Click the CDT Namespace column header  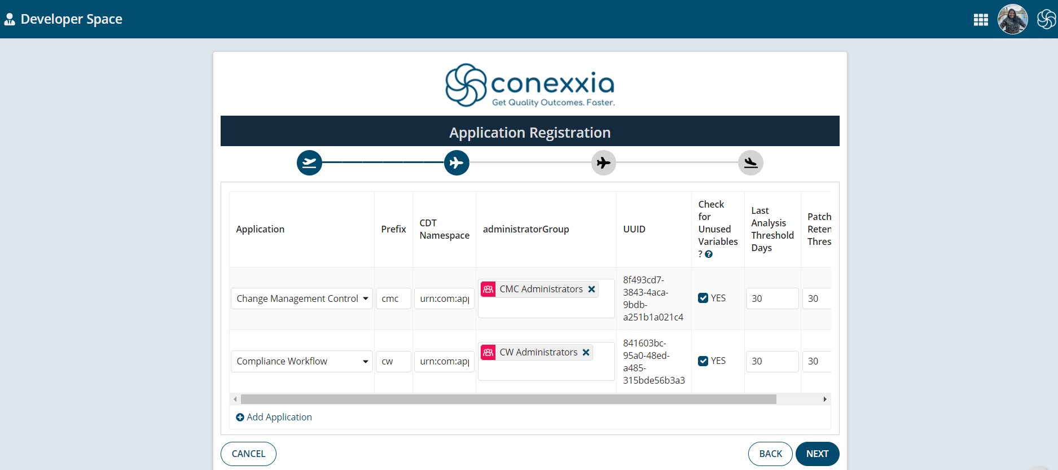tap(445, 229)
